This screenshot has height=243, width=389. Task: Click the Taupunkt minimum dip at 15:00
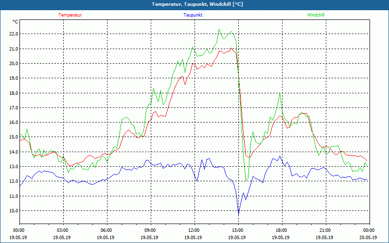pyautogui.click(x=239, y=214)
